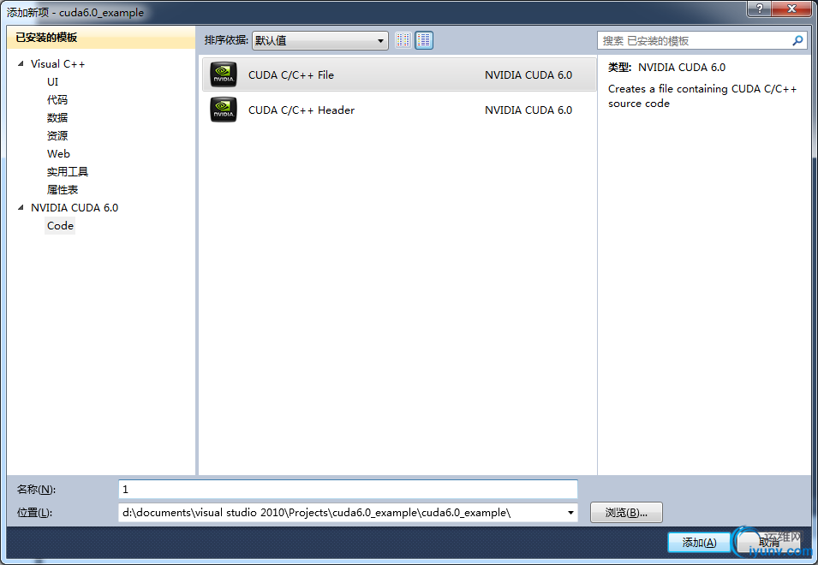This screenshot has height=565, width=818.
Task: Select the CUDA C/C++ File template icon
Action: coord(224,74)
